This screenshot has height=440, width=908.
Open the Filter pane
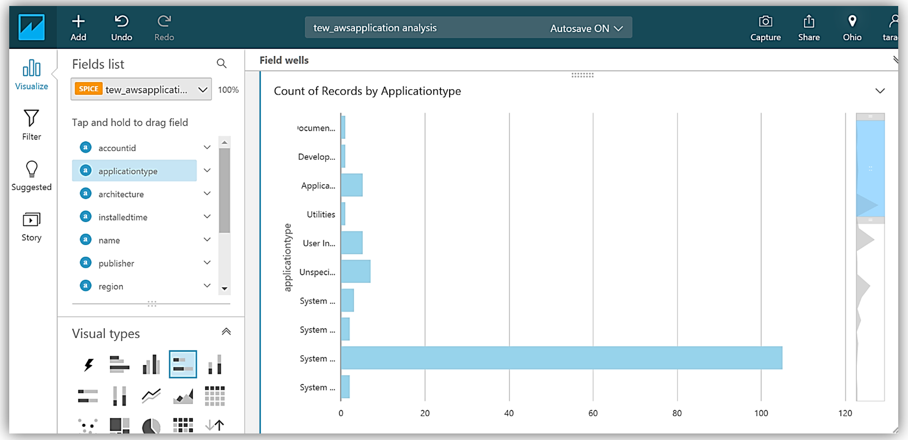(32, 125)
